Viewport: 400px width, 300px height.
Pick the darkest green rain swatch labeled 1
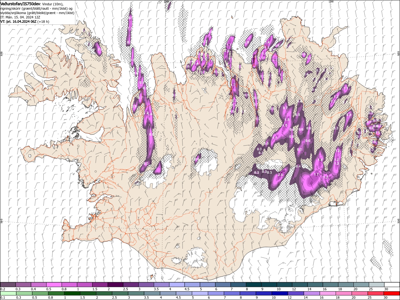click(x=72, y=293)
